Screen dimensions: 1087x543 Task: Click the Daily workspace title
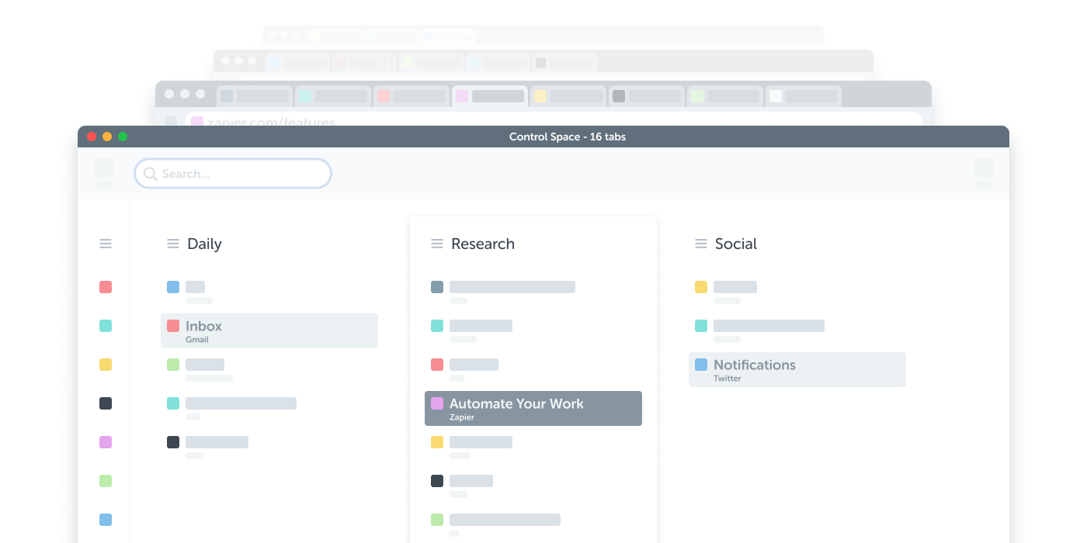tap(204, 244)
